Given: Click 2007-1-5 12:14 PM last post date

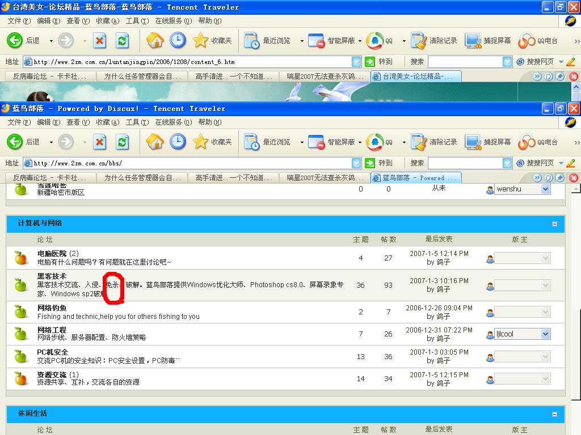Looking at the screenshot, I should click(439, 254).
